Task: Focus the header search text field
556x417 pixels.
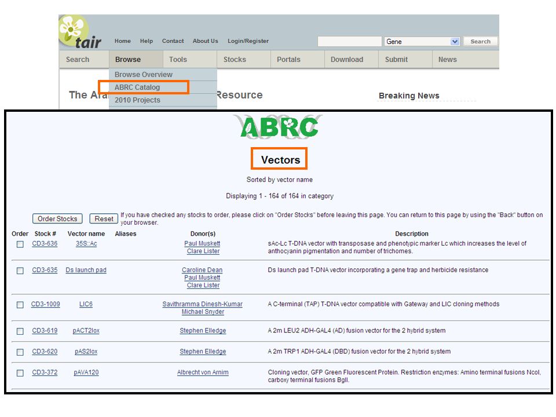Action: click(350, 42)
